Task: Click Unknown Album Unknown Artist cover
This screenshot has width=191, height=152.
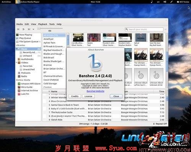Action: (156, 75)
